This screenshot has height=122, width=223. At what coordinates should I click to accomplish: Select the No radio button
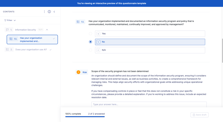click(x=90, y=42)
